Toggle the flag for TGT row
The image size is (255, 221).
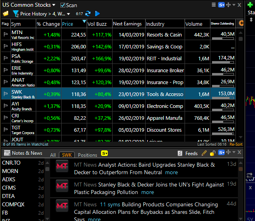pos(6,129)
